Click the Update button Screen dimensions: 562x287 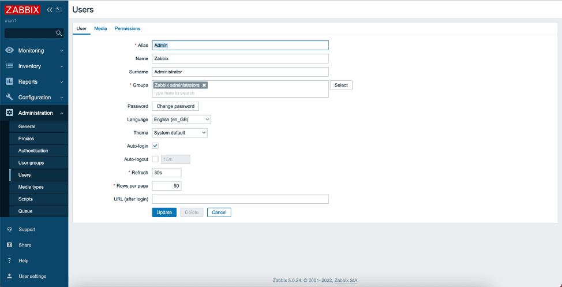(164, 213)
